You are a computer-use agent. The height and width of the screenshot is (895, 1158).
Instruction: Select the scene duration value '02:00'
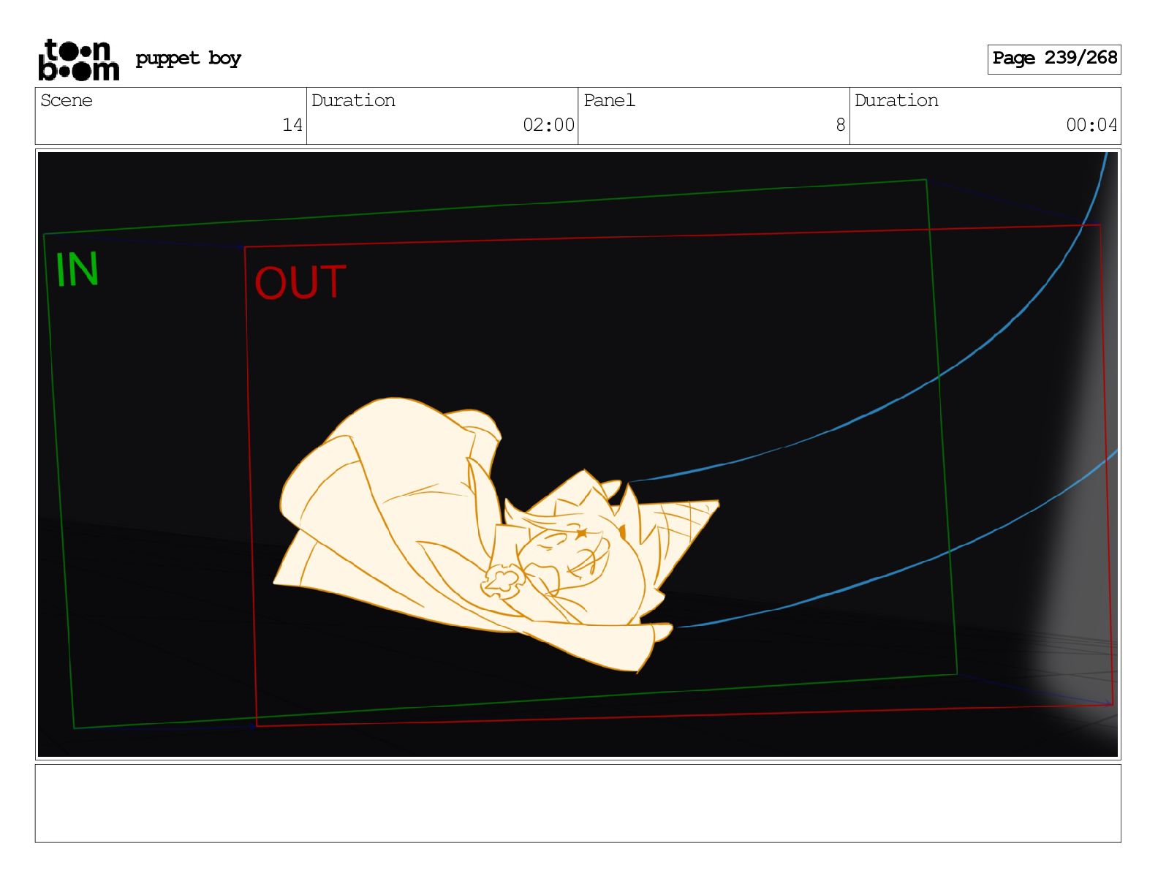pos(548,125)
